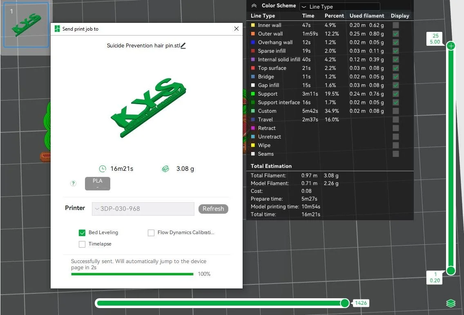
Task: Toggle Seams display checkbox
Action: (396, 154)
